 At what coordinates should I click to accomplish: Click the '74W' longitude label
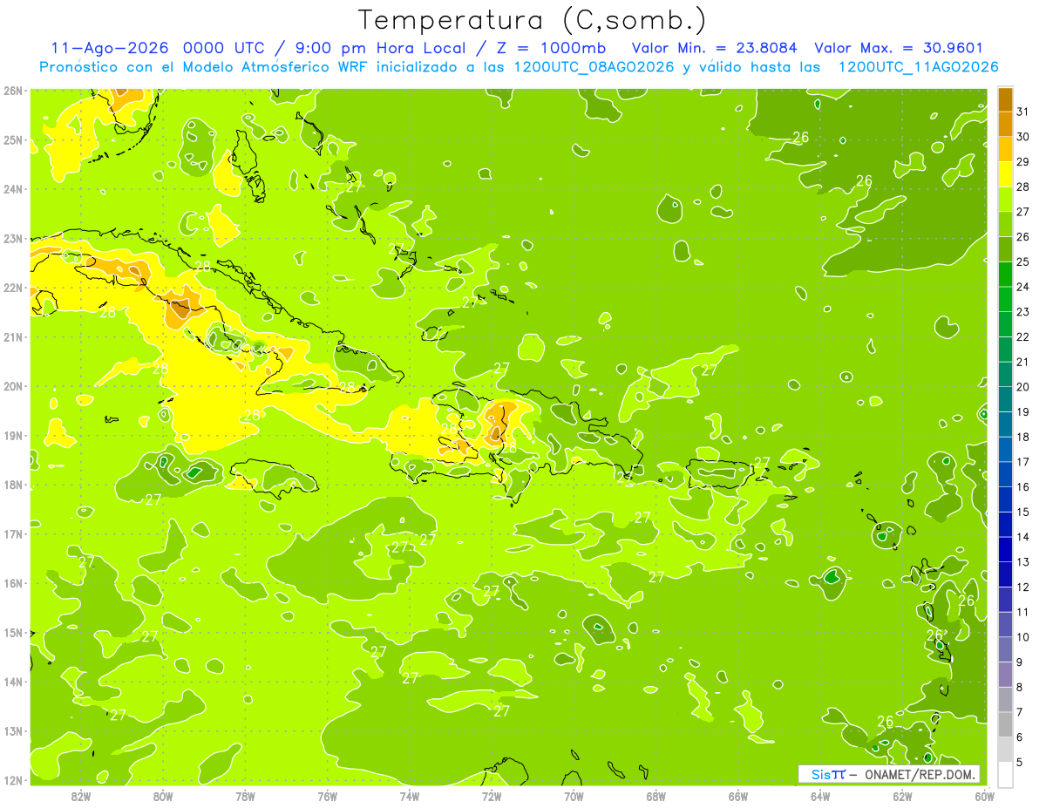pyautogui.click(x=410, y=796)
